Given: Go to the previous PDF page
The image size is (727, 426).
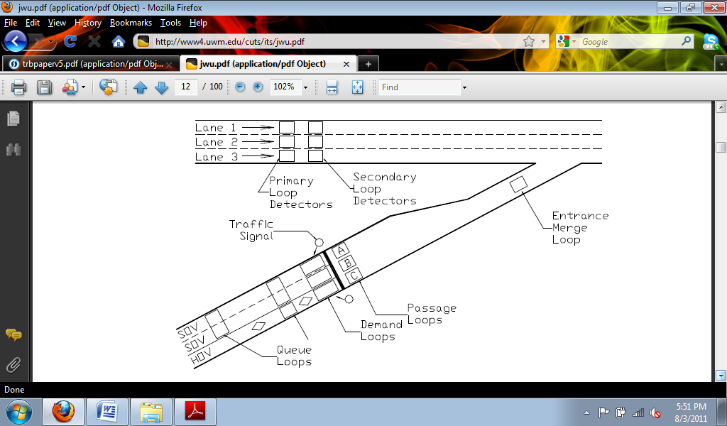Looking at the screenshot, I should (x=141, y=87).
